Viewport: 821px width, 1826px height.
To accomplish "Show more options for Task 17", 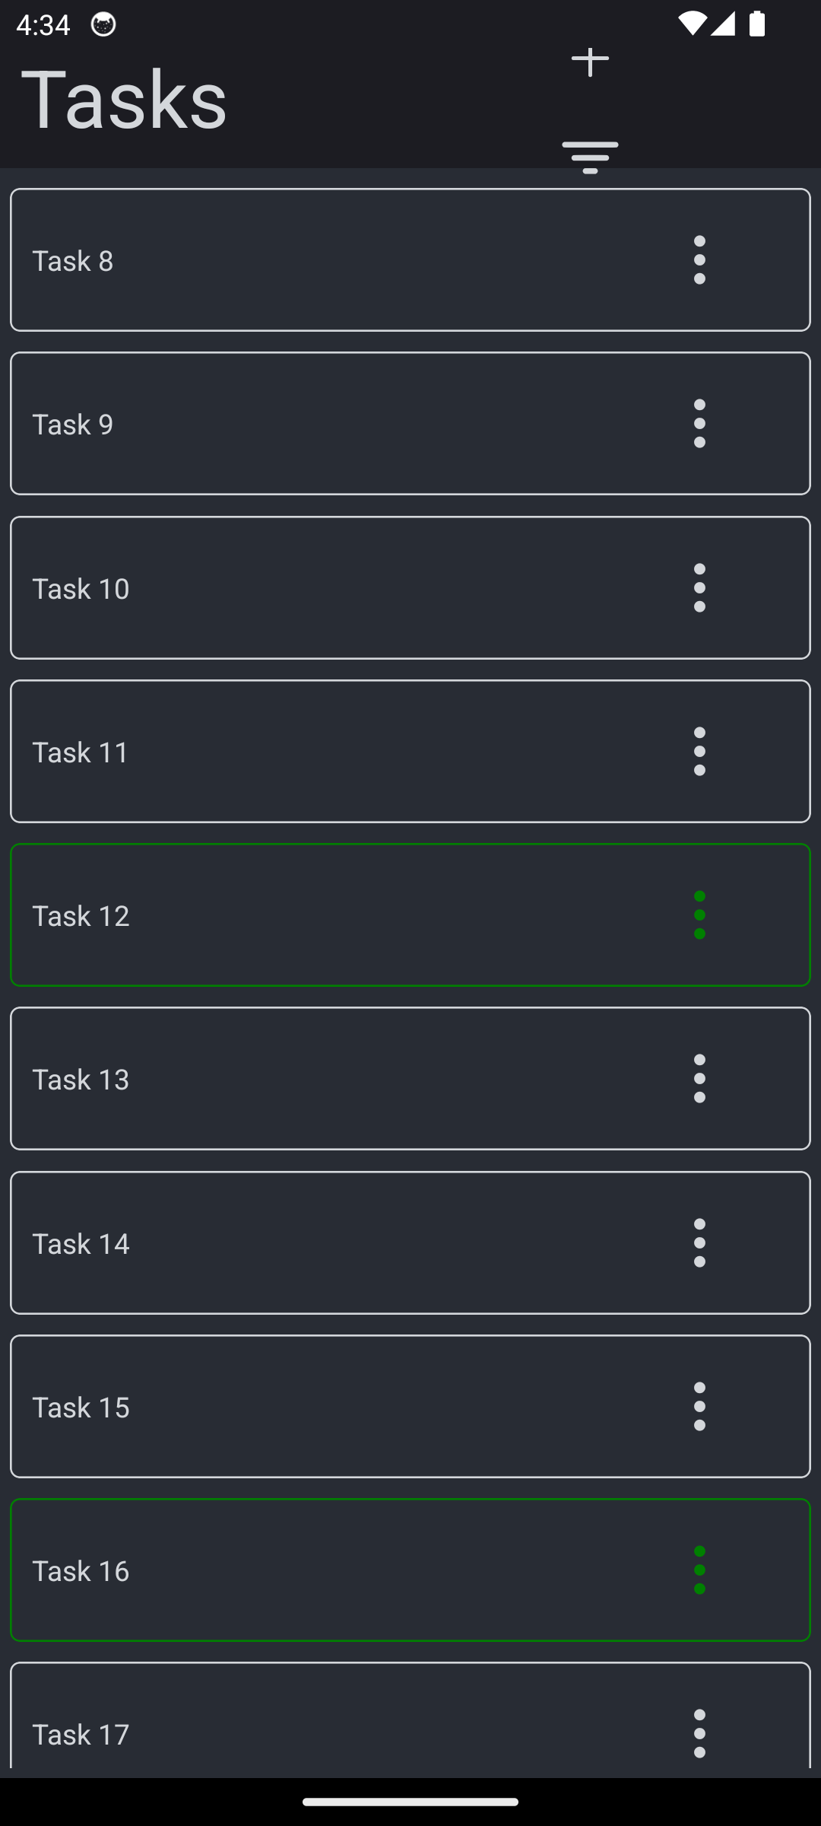I will [699, 1734].
